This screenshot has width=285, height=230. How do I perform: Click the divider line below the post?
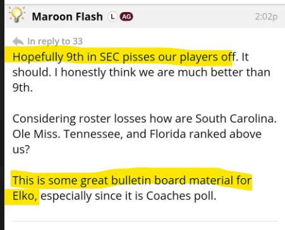click(x=145, y=221)
